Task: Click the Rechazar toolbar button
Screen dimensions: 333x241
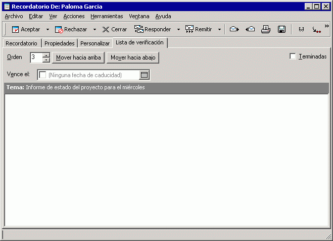Action: click(71, 29)
